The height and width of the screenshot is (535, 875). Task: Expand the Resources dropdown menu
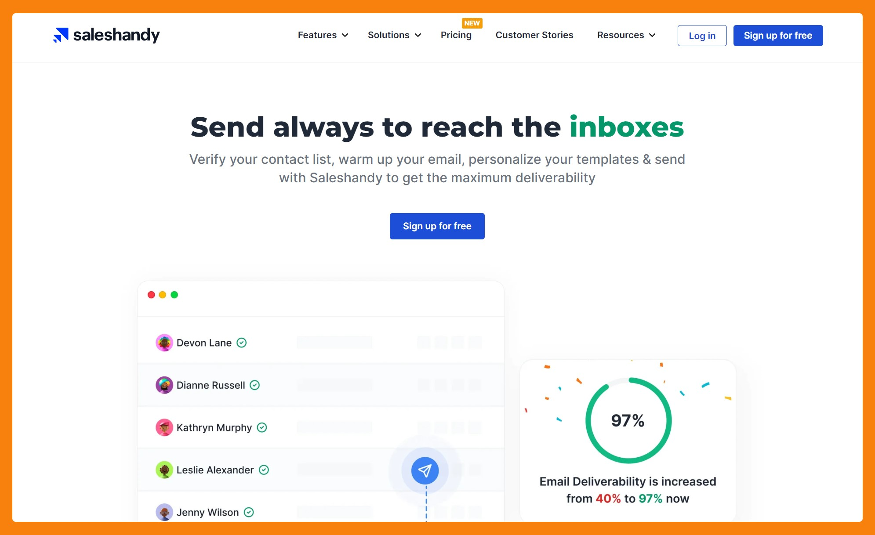625,35
